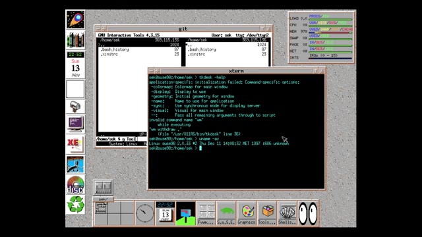Click the xterm window title bar

pyautogui.click(x=236, y=71)
